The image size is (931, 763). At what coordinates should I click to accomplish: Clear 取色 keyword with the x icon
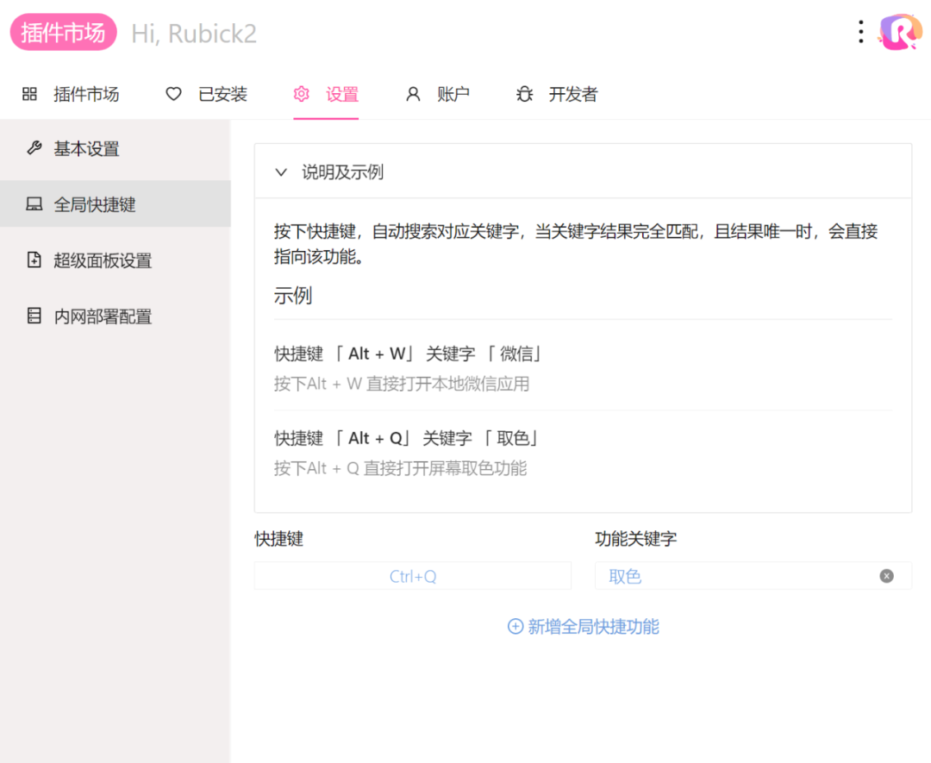point(886,576)
